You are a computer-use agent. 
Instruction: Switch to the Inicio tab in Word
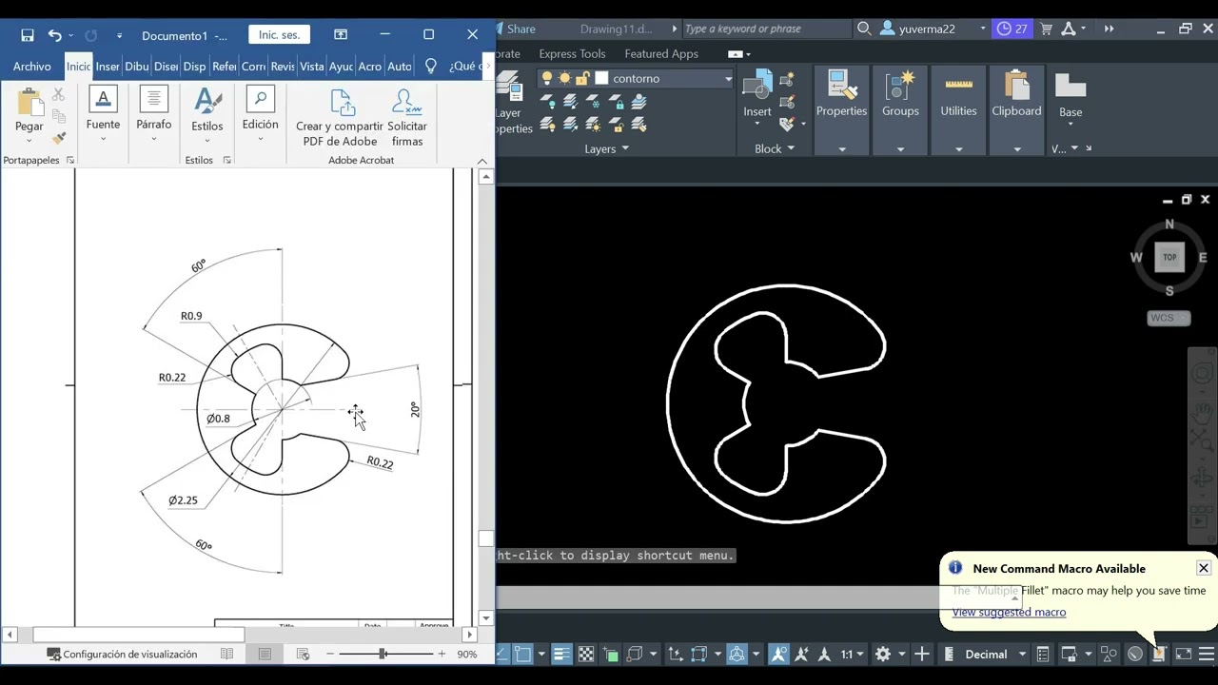click(79, 66)
